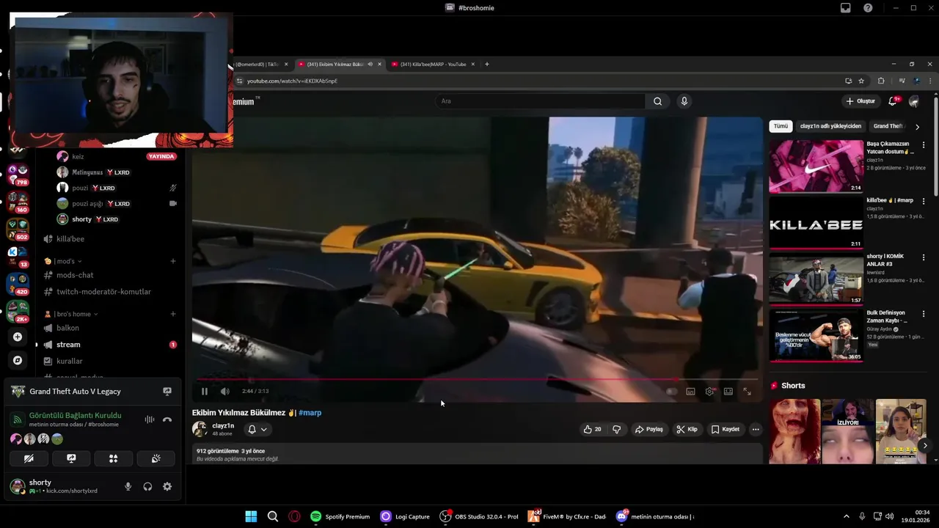Open options menu for 'Bulk Definisyon' video

click(x=924, y=314)
